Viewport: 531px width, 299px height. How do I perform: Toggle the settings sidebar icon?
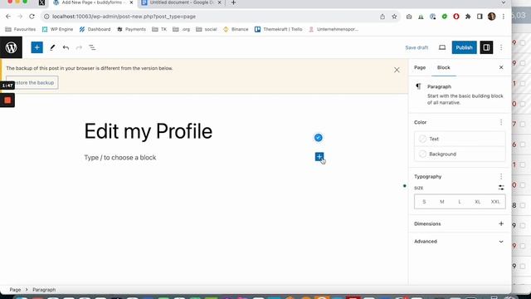[x=486, y=47]
